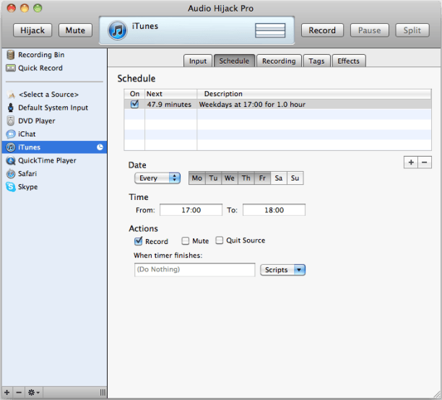Switch to the Input tab
The width and height of the screenshot is (442, 400).
pos(198,61)
